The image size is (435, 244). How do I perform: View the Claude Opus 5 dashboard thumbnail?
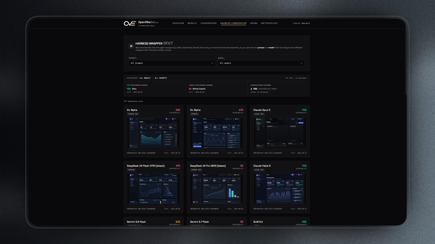pyautogui.click(x=280, y=133)
